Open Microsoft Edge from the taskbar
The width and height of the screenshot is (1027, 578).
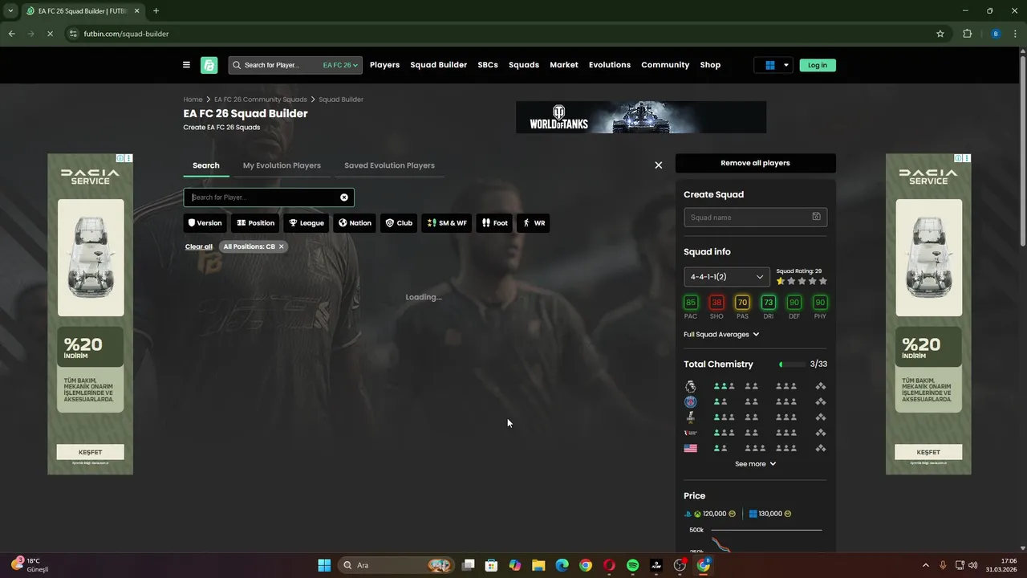(x=562, y=565)
